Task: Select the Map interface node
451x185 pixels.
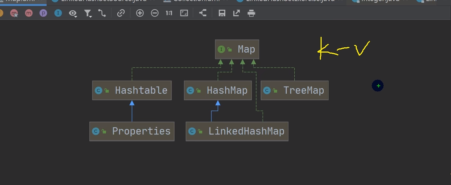Action: (x=237, y=49)
